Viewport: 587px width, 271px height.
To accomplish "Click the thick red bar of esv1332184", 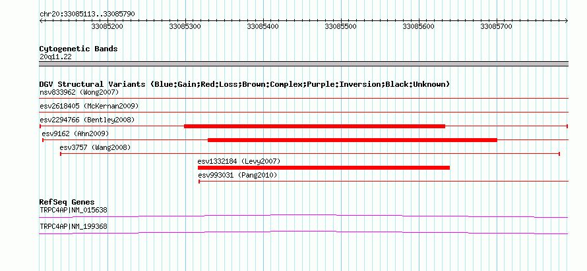I will pyautogui.click(x=324, y=168).
